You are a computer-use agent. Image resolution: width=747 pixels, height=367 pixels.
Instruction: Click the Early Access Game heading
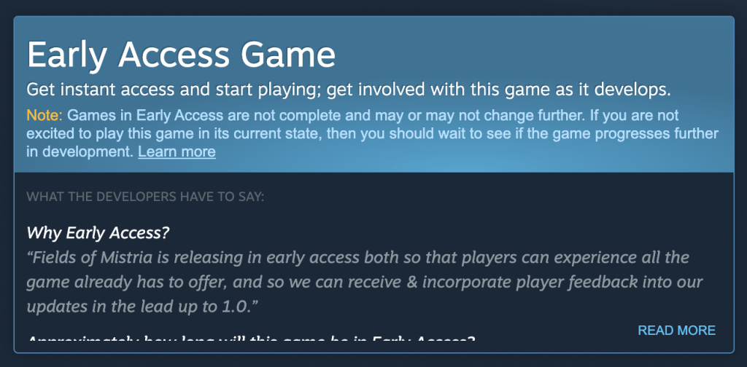click(181, 55)
